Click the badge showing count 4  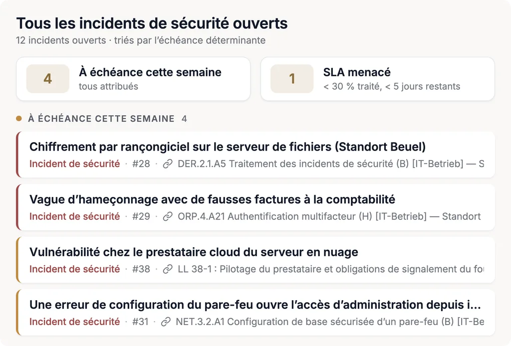point(47,79)
